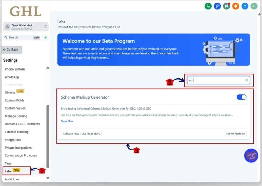Open announcements via the megaphone icon
The image size is (262, 186).
coord(226,6)
